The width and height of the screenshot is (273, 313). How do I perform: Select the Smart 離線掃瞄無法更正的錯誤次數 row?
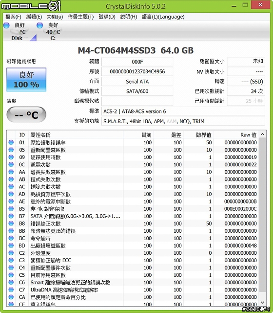133,283
